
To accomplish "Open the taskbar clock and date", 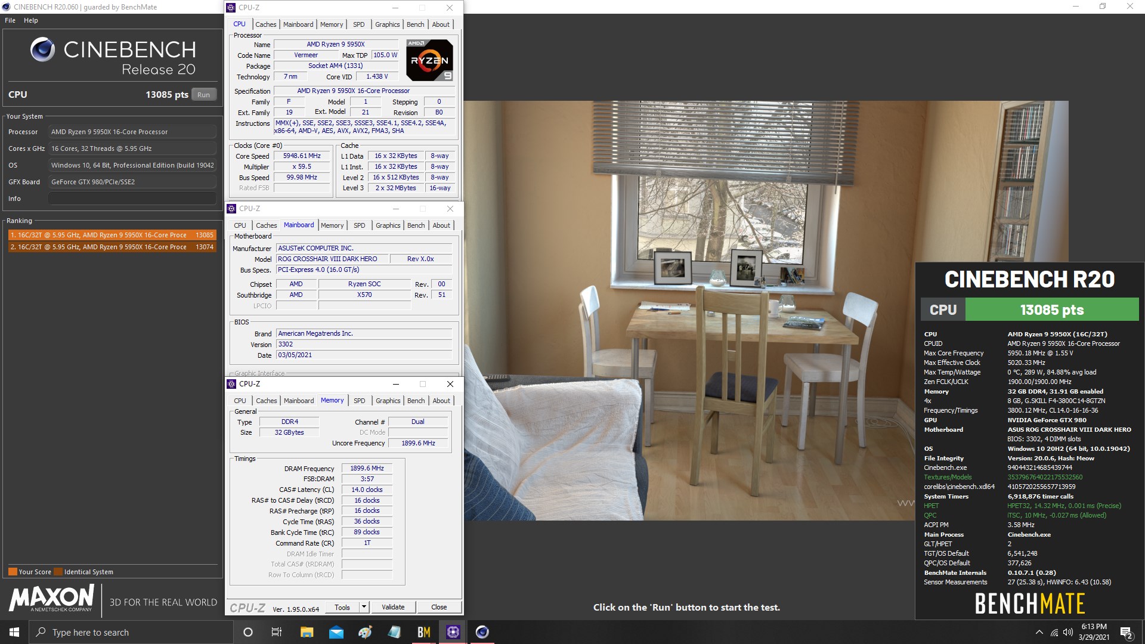I will point(1094,632).
